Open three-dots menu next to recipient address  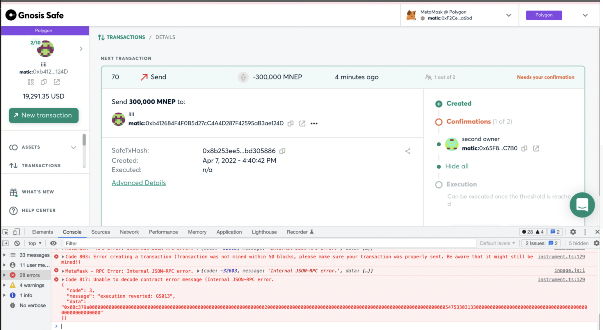point(314,123)
